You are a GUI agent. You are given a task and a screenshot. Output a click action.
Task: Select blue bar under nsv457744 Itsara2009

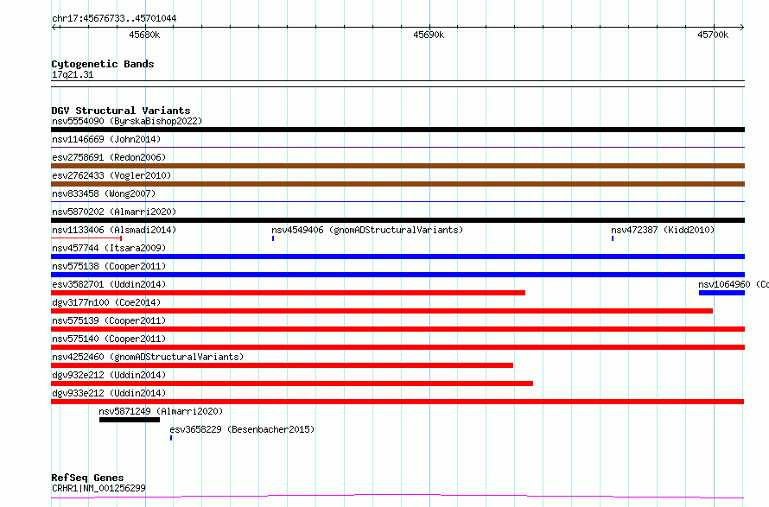tap(397, 257)
